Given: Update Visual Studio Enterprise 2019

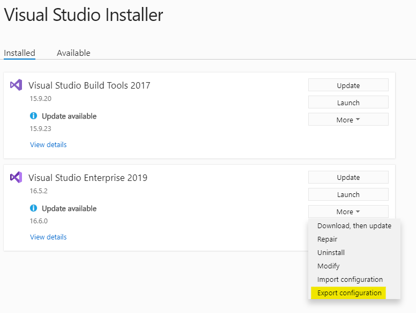Looking at the screenshot, I should coord(348,177).
